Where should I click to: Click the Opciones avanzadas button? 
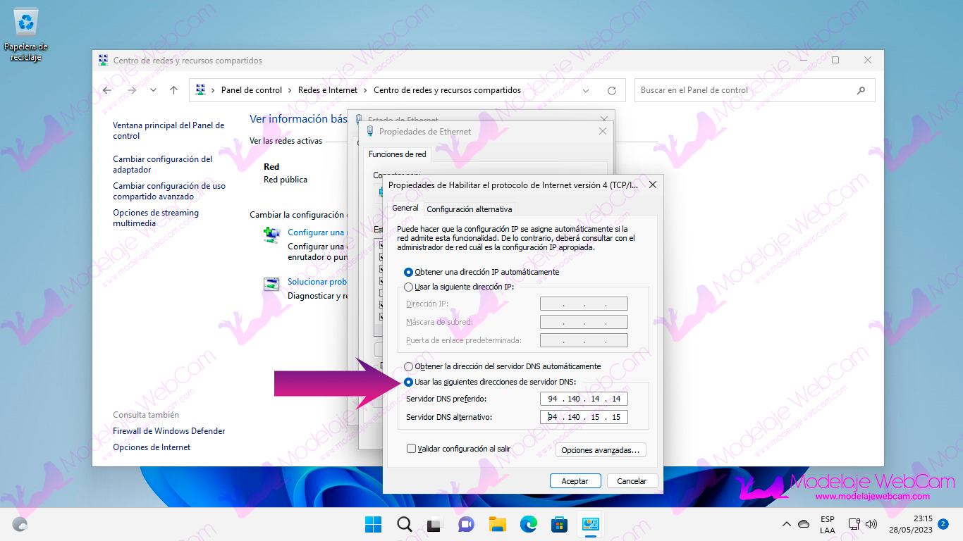(x=601, y=450)
